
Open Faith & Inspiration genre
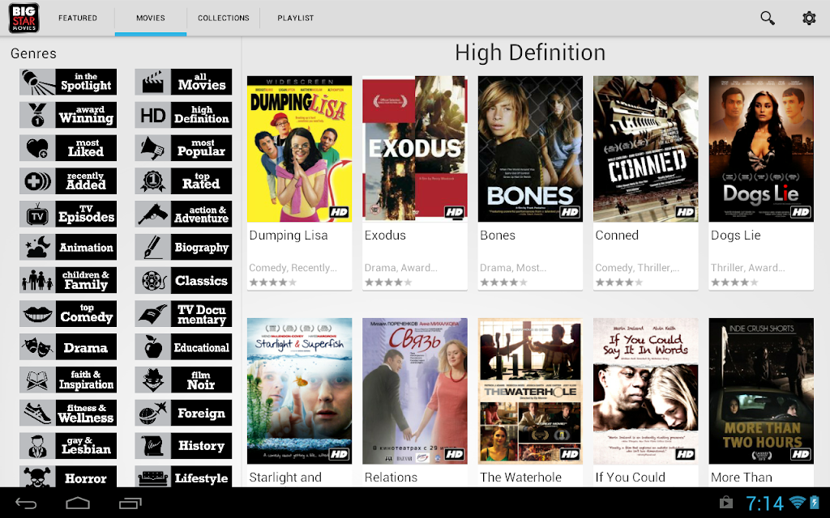(x=68, y=380)
